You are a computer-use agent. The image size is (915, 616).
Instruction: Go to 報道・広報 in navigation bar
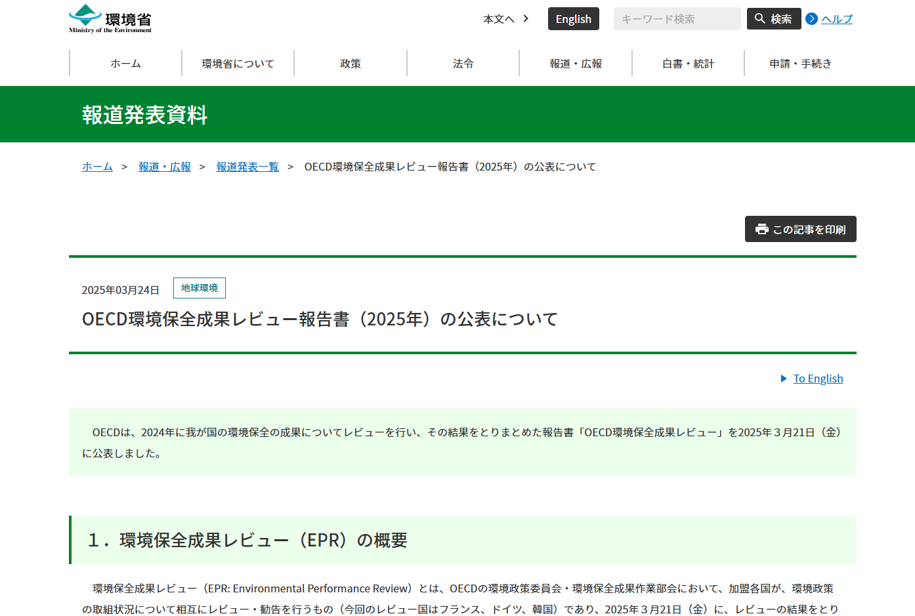point(576,64)
